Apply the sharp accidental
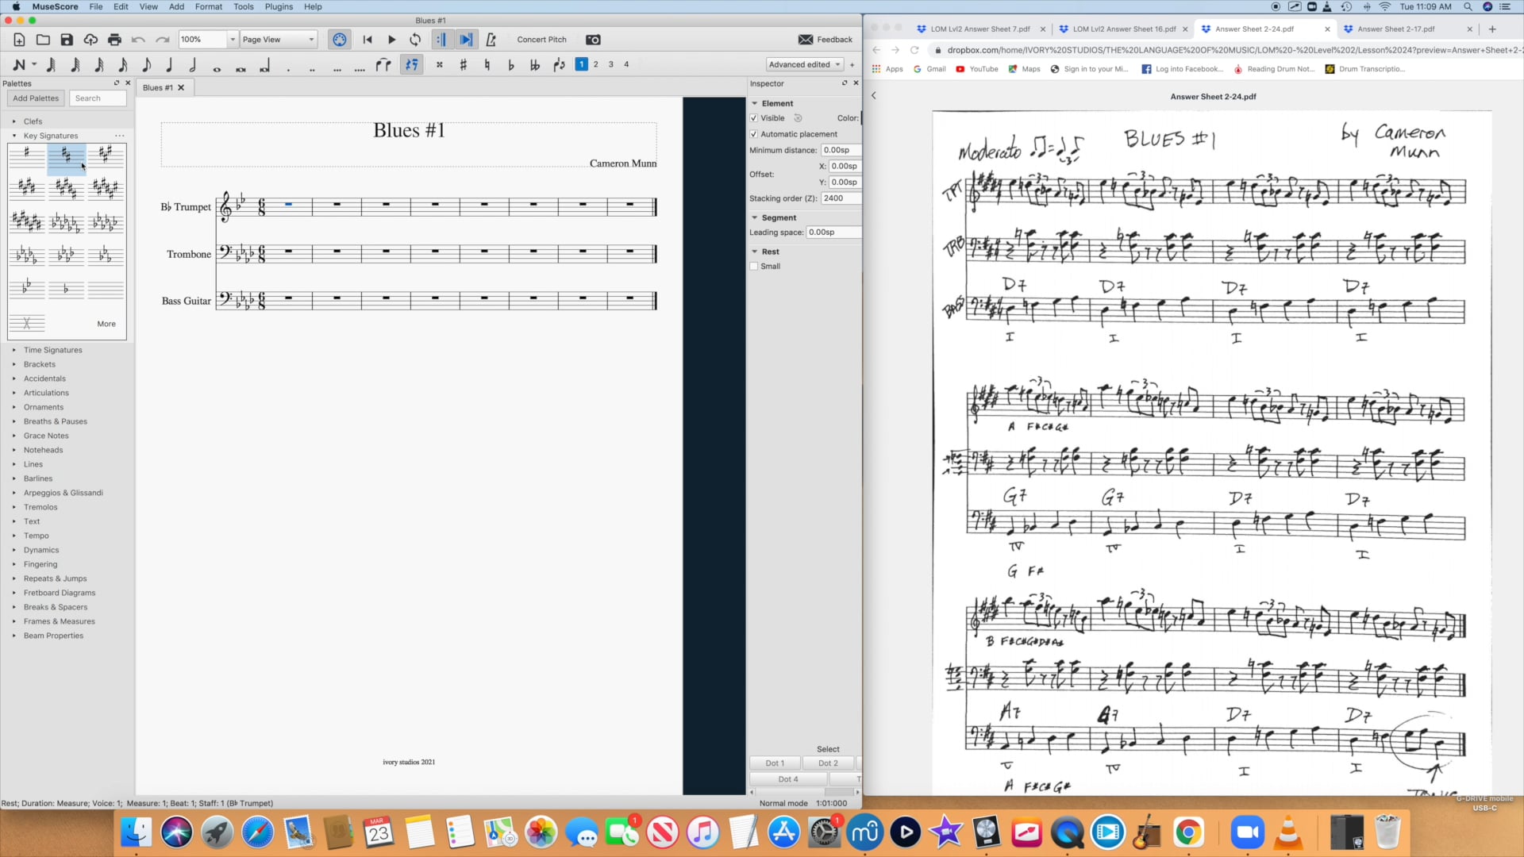 463,65
